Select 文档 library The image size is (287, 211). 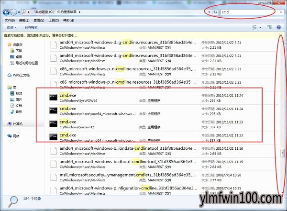16,105
